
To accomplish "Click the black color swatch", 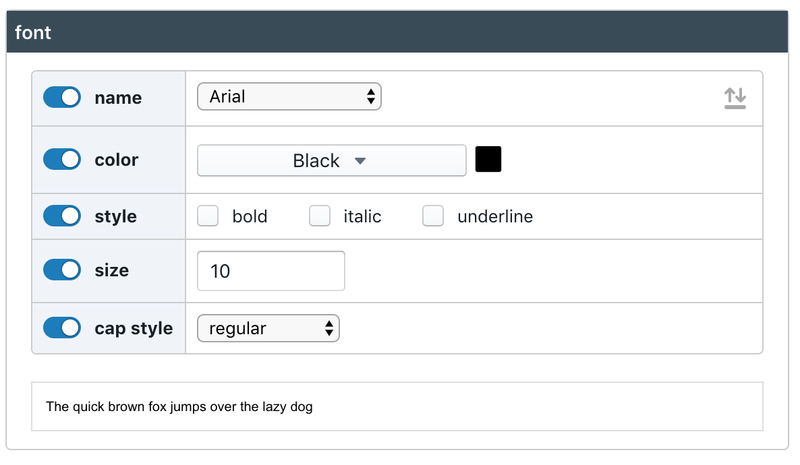I will click(488, 159).
